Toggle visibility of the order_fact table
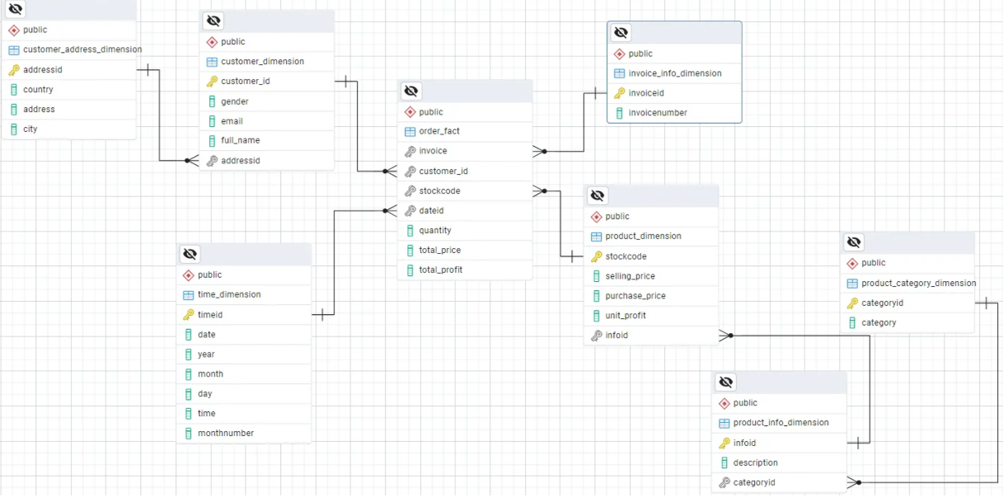Viewport: 1003px width, 497px height. pyautogui.click(x=410, y=91)
